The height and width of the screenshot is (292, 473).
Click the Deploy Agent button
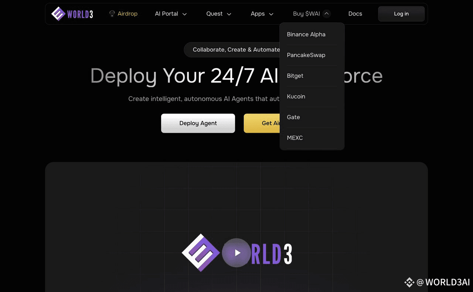(198, 123)
